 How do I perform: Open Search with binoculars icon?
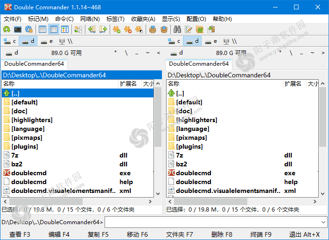(177, 29)
